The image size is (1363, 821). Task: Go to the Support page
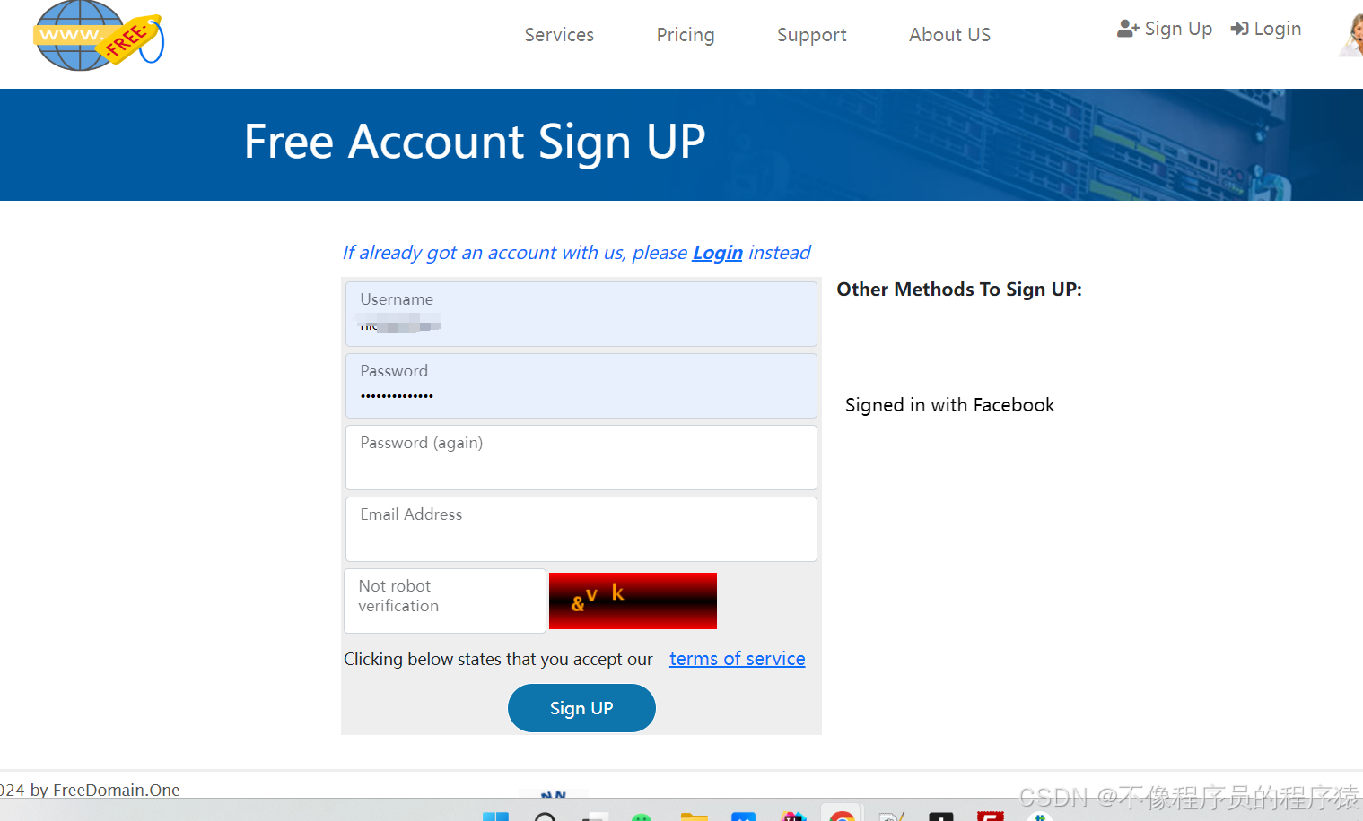[x=811, y=35]
